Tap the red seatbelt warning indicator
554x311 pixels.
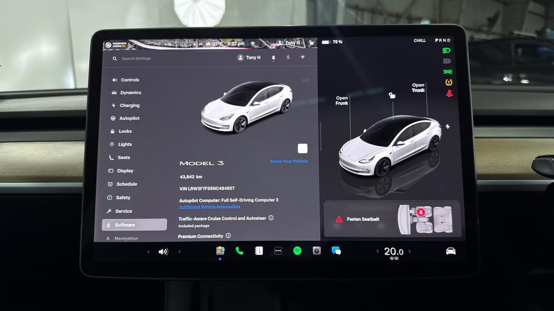coord(449,93)
